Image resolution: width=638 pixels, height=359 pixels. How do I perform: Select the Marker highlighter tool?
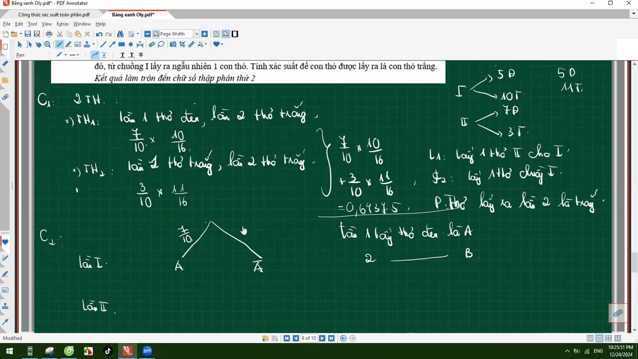point(68,44)
